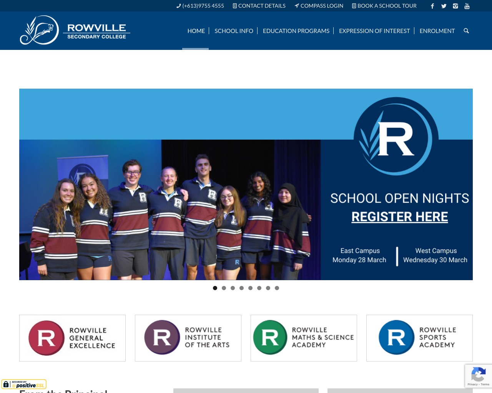Open the Instagram icon link
492x393 pixels.
[455, 6]
